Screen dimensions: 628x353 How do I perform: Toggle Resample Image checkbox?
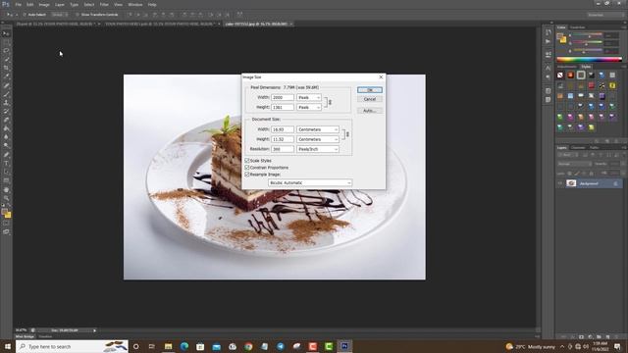tap(247, 175)
